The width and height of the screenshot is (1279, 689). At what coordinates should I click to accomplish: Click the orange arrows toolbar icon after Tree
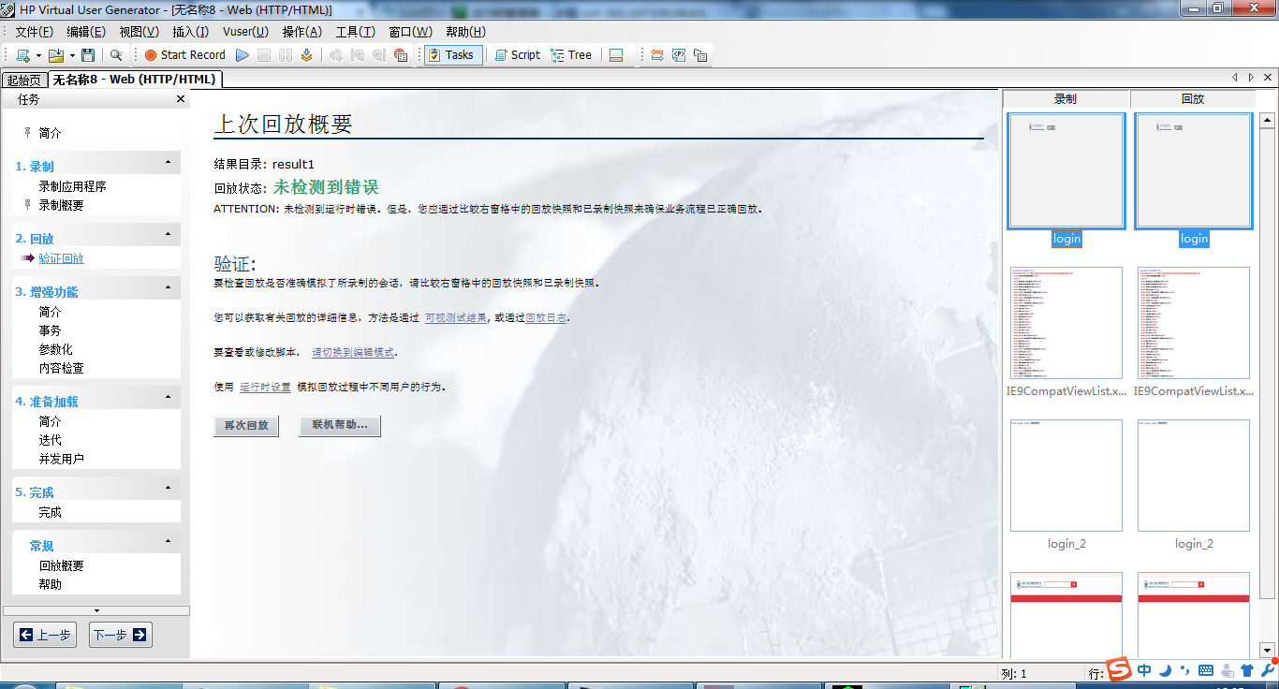[x=657, y=55]
